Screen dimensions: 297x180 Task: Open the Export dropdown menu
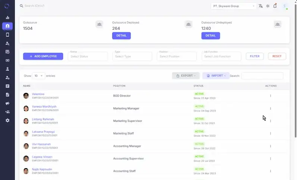point(186,76)
